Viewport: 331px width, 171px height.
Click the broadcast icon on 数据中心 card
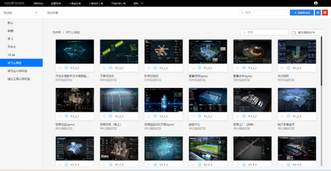pos(193,116)
